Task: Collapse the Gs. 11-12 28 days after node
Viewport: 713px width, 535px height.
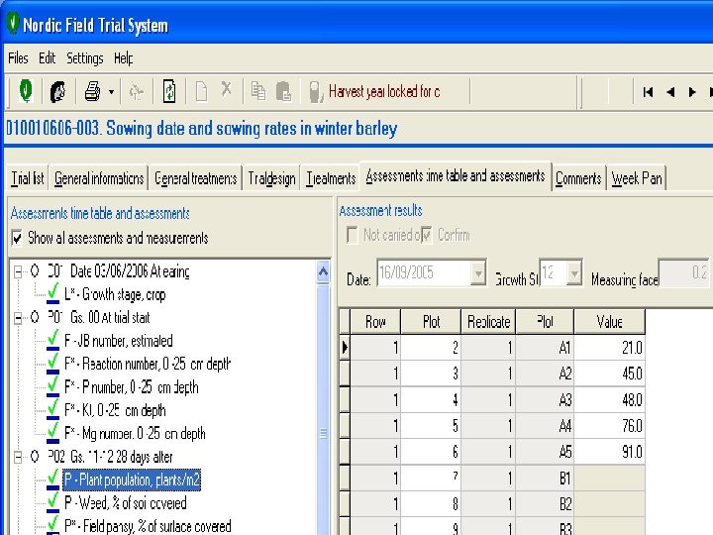Action: point(18,457)
